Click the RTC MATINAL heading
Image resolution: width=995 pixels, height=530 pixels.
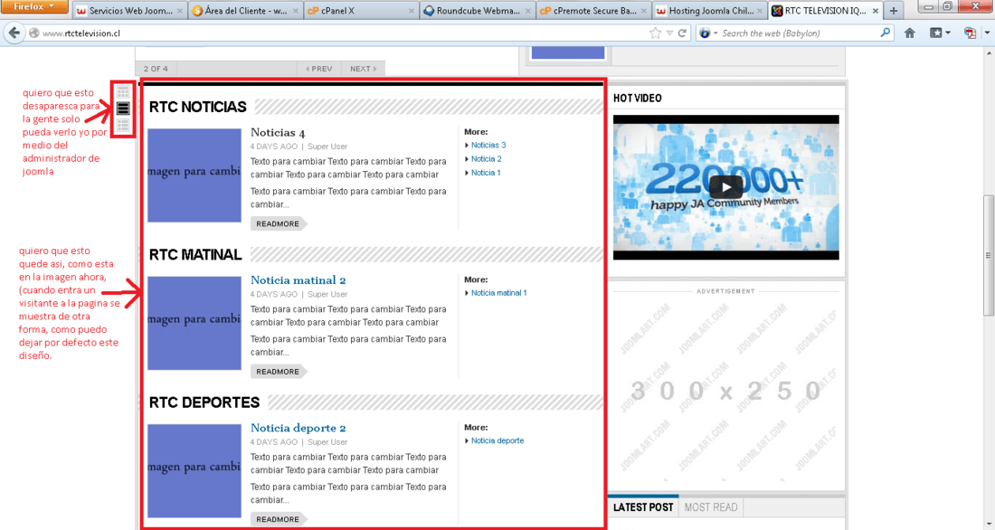pyautogui.click(x=195, y=254)
